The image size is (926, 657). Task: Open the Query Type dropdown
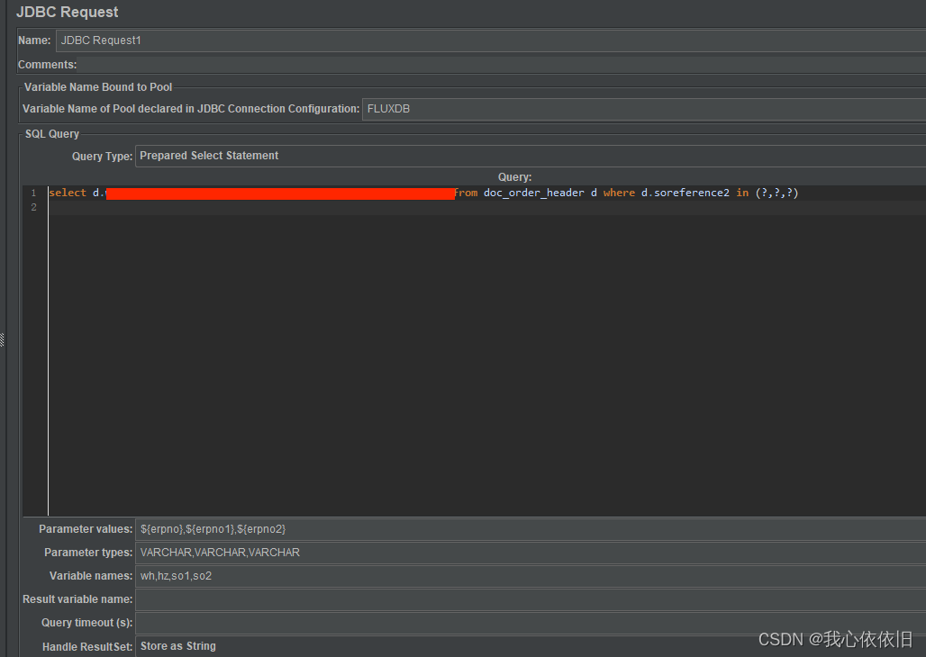(360, 155)
